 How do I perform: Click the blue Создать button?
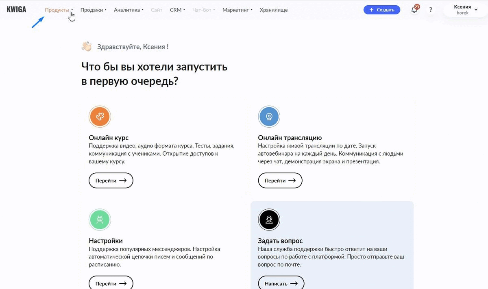coord(382,10)
